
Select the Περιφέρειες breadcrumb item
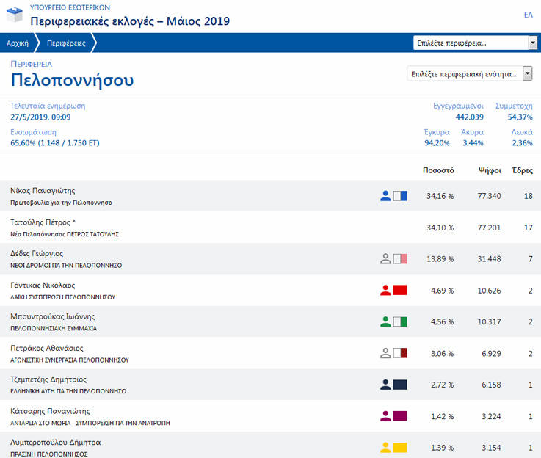[x=66, y=43]
